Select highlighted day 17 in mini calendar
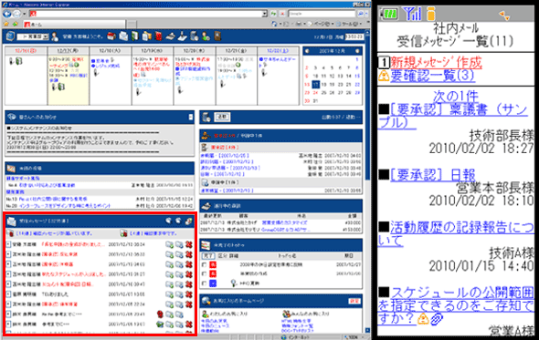The image size is (539, 340). 315,85
